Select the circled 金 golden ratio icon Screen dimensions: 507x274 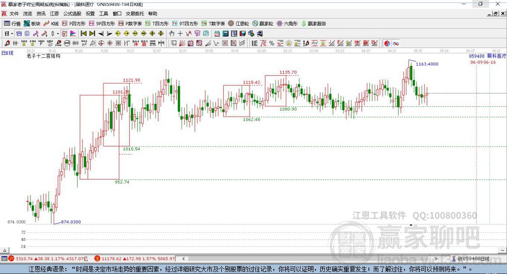click(289, 44)
